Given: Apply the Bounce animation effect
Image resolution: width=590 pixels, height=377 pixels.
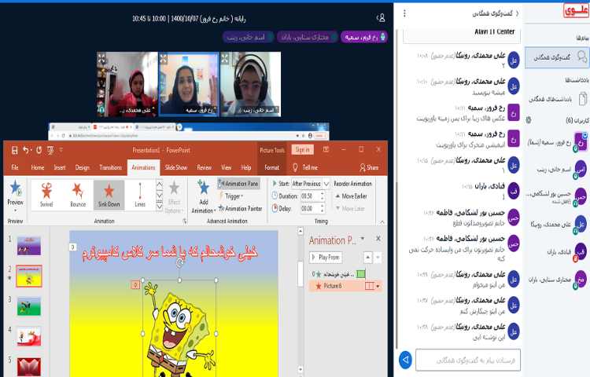Looking at the screenshot, I should point(78,195).
